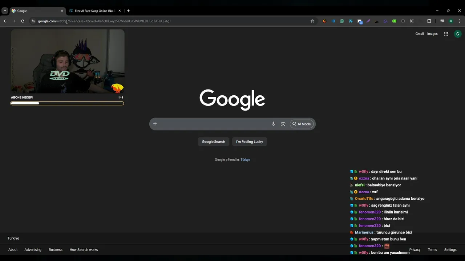Open site information icon in address bar

click(33, 21)
